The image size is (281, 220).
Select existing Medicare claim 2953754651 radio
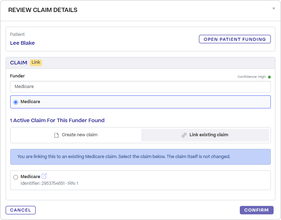click(16, 177)
